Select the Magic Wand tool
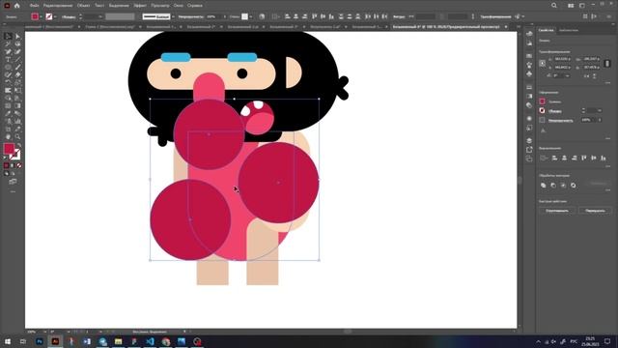618x348 pixels. pos(8,43)
